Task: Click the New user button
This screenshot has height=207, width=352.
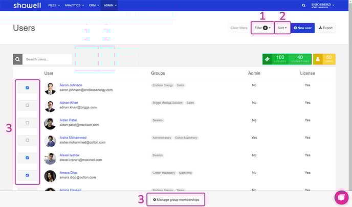Action: (x=302, y=28)
